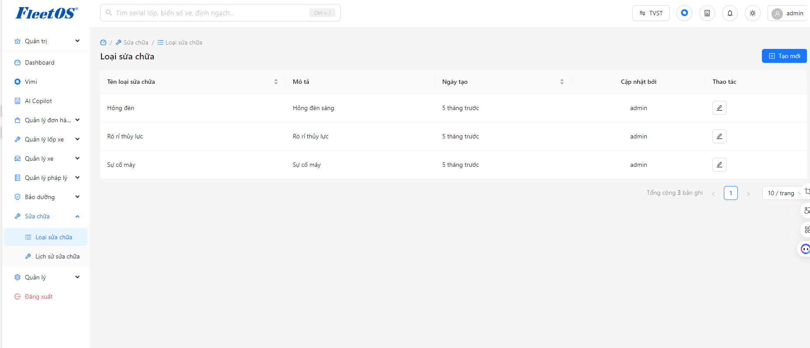Screen dimensions: 810x348
Task: Expand the Quản trị menu
Action: pos(46,41)
